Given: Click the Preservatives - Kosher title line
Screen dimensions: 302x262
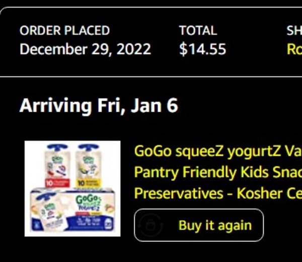Looking at the screenshot, I should coord(217,193).
